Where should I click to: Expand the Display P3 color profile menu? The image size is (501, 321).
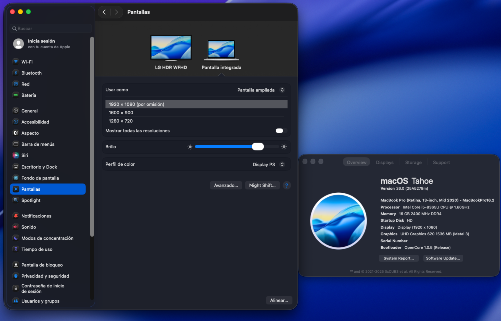(x=268, y=165)
